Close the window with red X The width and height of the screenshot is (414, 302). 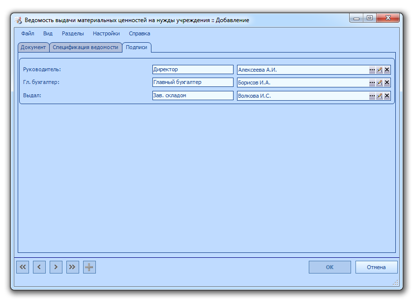coord(388,18)
